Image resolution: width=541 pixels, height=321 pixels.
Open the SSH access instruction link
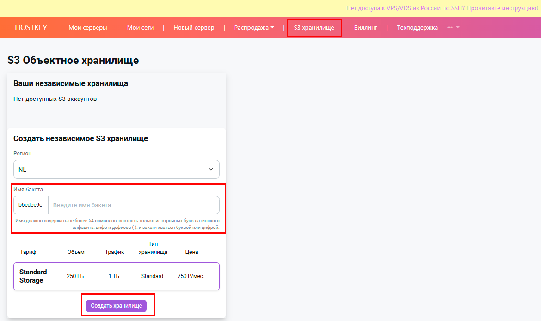442,8
